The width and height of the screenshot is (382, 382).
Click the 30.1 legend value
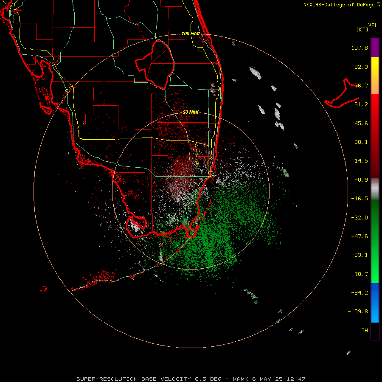click(x=361, y=142)
